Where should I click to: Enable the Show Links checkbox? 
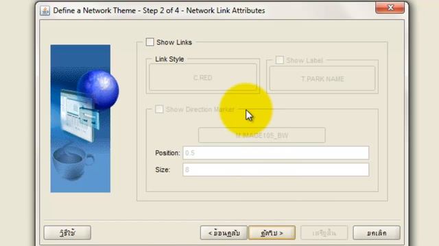150,42
